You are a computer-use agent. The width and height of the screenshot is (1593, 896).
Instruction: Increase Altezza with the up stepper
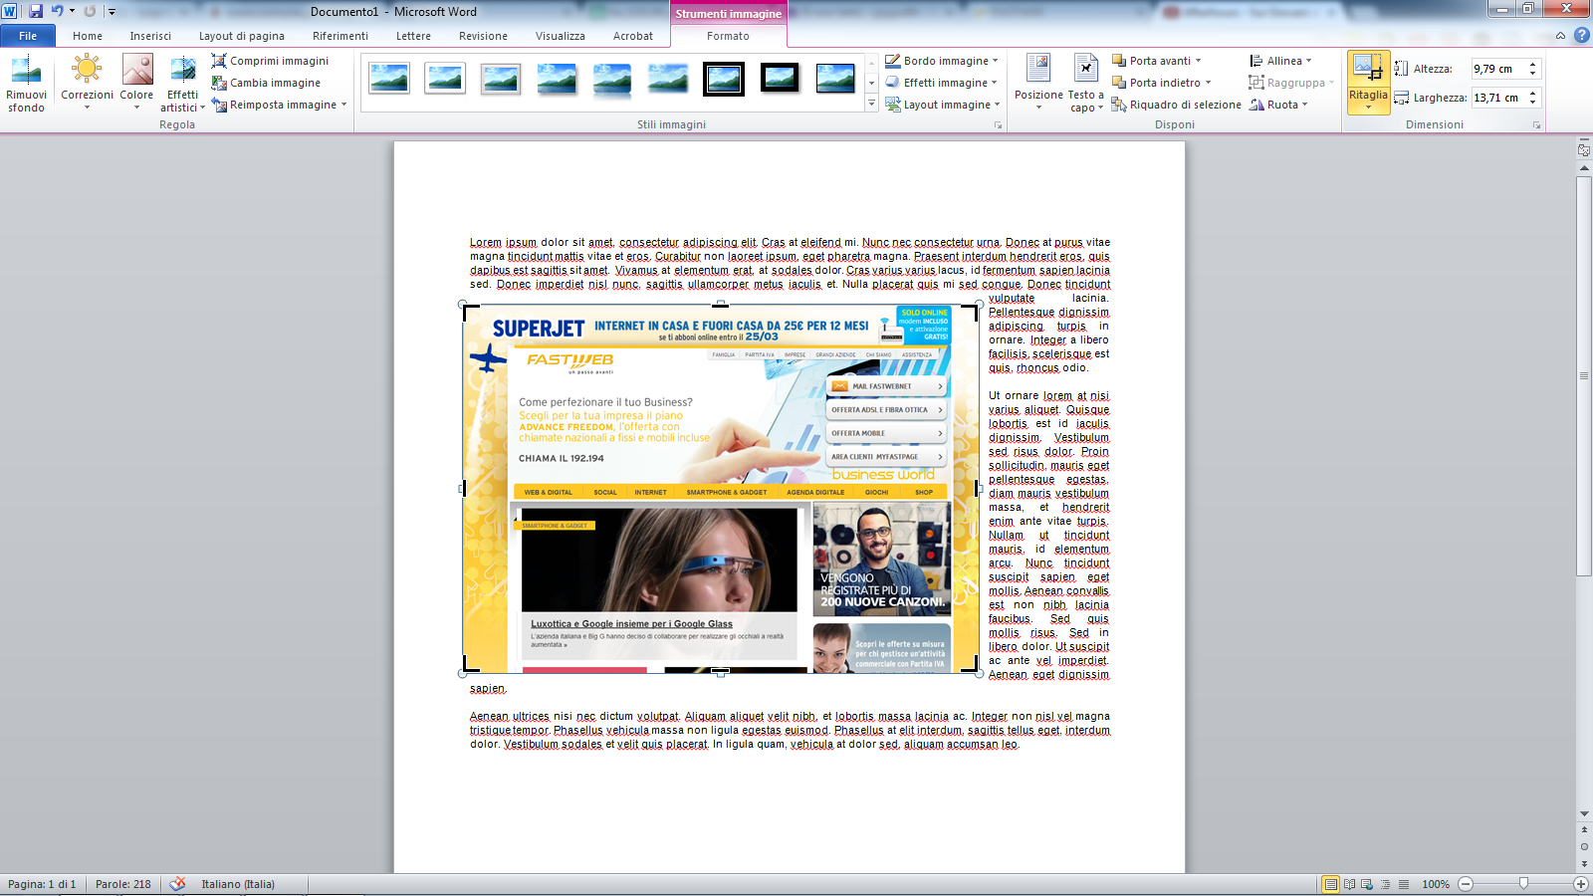click(x=1533, y=64)
